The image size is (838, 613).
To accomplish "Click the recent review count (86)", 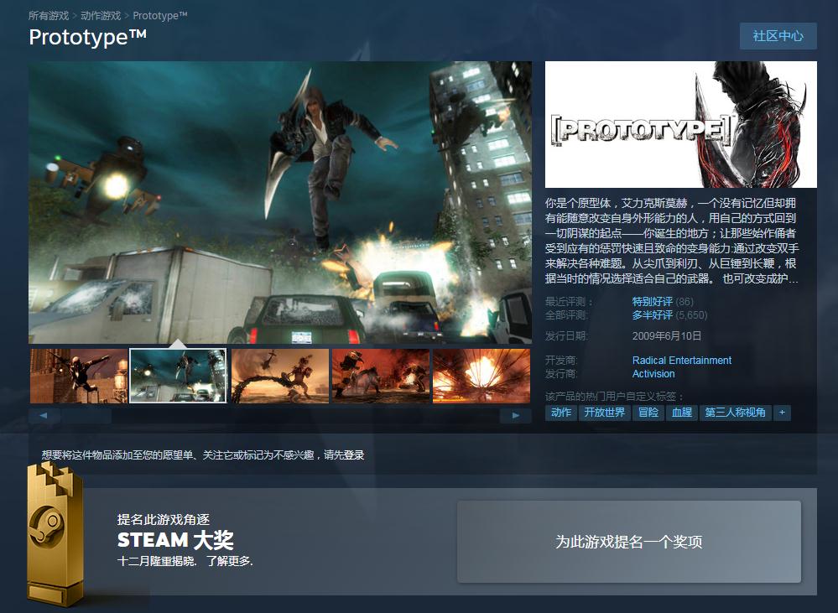I will (x=684, y=301).
